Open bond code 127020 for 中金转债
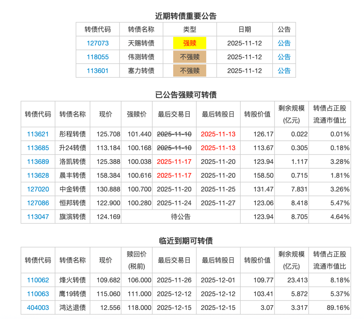This screenshot has height=319, width=364. click(x=38, y=190)
